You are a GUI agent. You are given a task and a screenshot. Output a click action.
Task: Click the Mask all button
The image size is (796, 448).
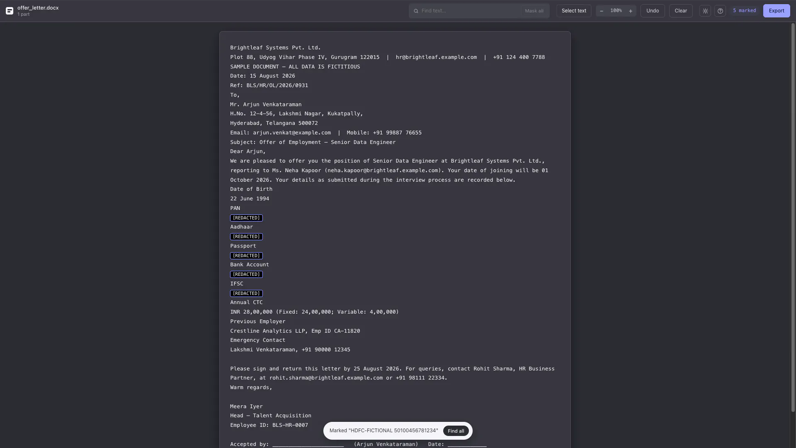pos(534,11)
